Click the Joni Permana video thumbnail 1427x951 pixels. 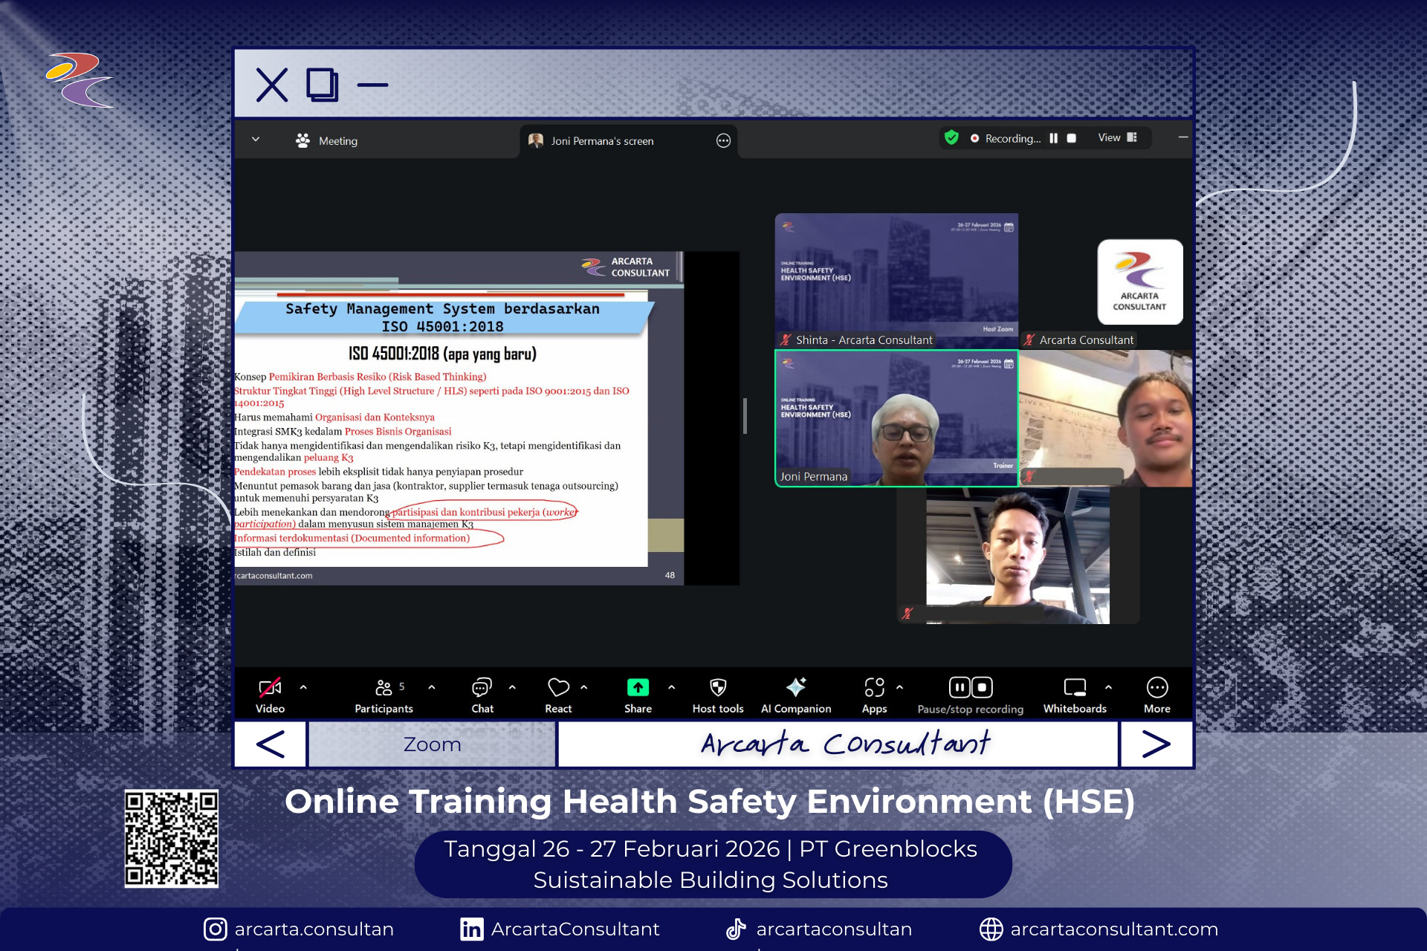[x=896, y=418]
